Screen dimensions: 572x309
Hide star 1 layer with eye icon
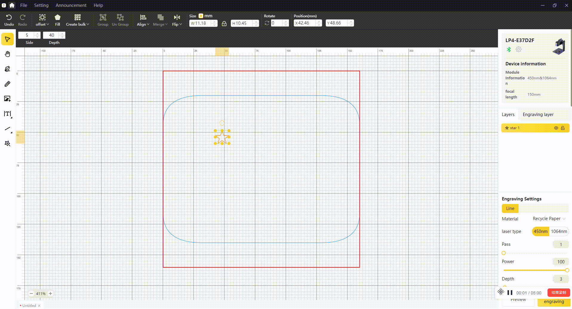[x=556, y=128]
